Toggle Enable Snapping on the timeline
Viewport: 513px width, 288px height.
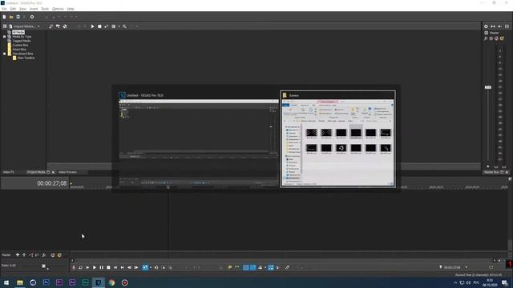246,267
